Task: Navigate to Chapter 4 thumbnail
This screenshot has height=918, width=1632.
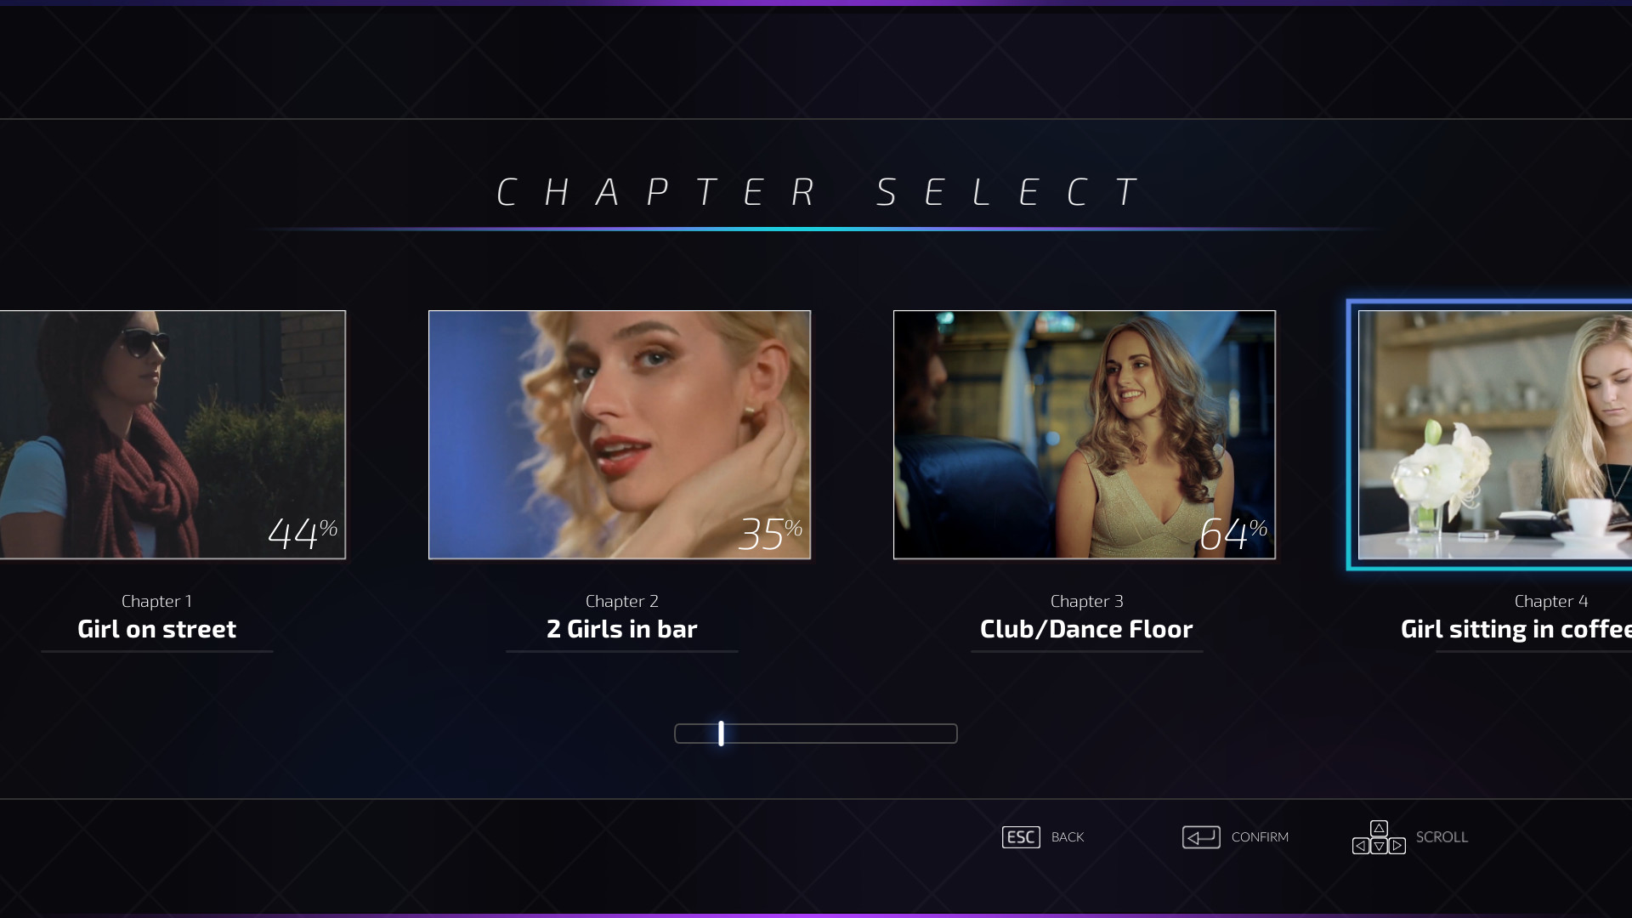Action: [1495, 435]
